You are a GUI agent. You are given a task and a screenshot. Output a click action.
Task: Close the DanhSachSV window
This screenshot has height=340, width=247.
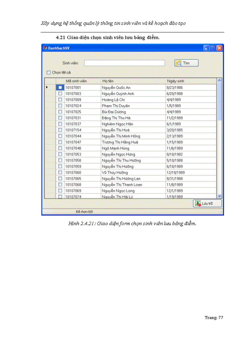click(219, 48)
